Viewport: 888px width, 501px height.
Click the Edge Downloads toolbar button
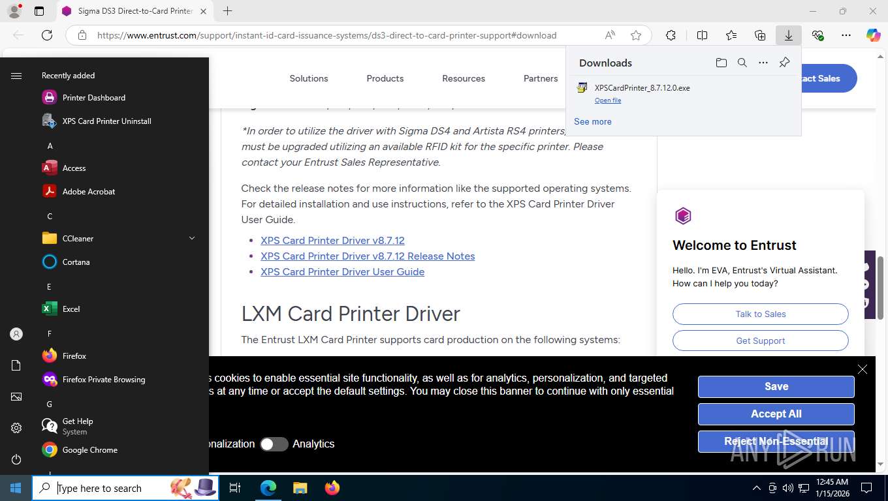pos(789,35)
